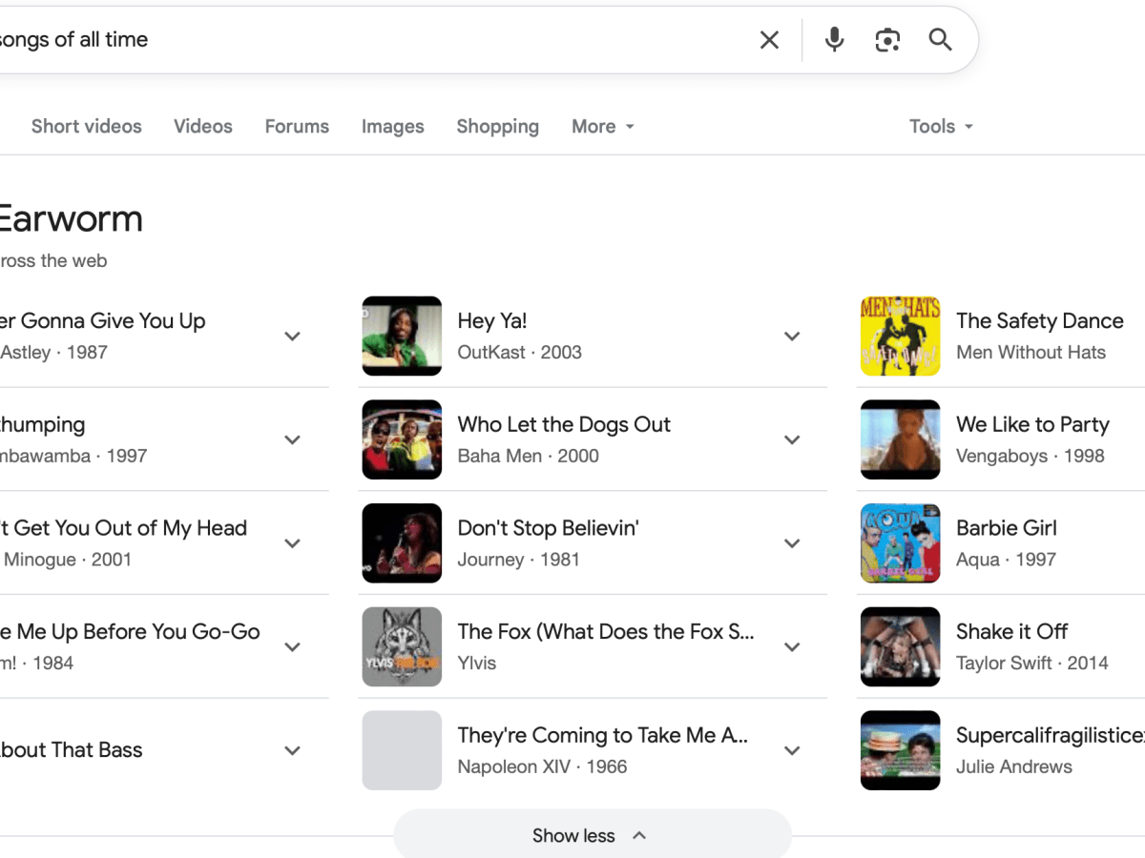Image resolution: width=1145 pixels, height=858 pixels.
Task: Select the Barbie Girl album artwork
Action: tap(900, 542)
